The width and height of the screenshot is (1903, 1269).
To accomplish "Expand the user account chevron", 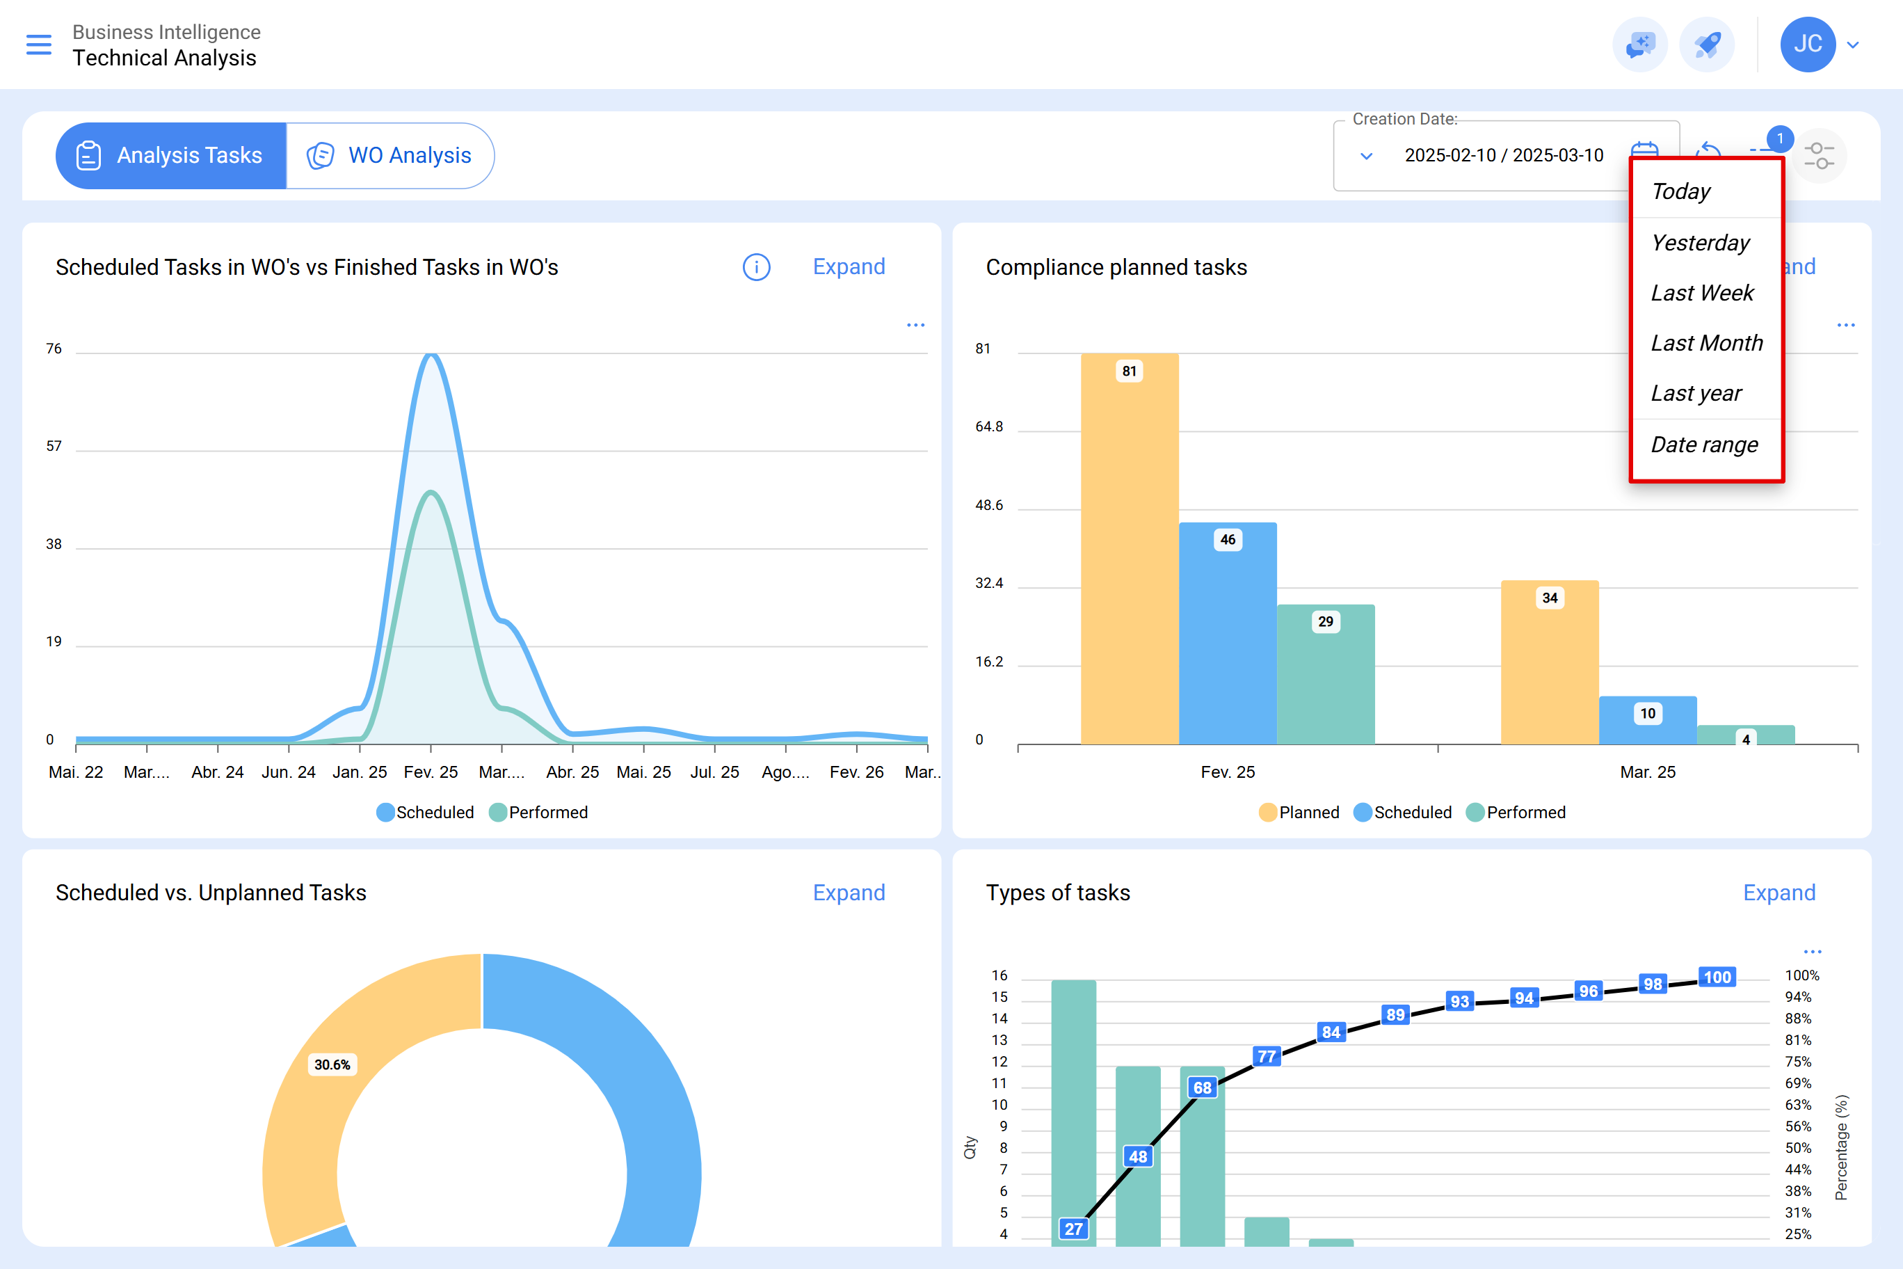I will point(1853,45).
